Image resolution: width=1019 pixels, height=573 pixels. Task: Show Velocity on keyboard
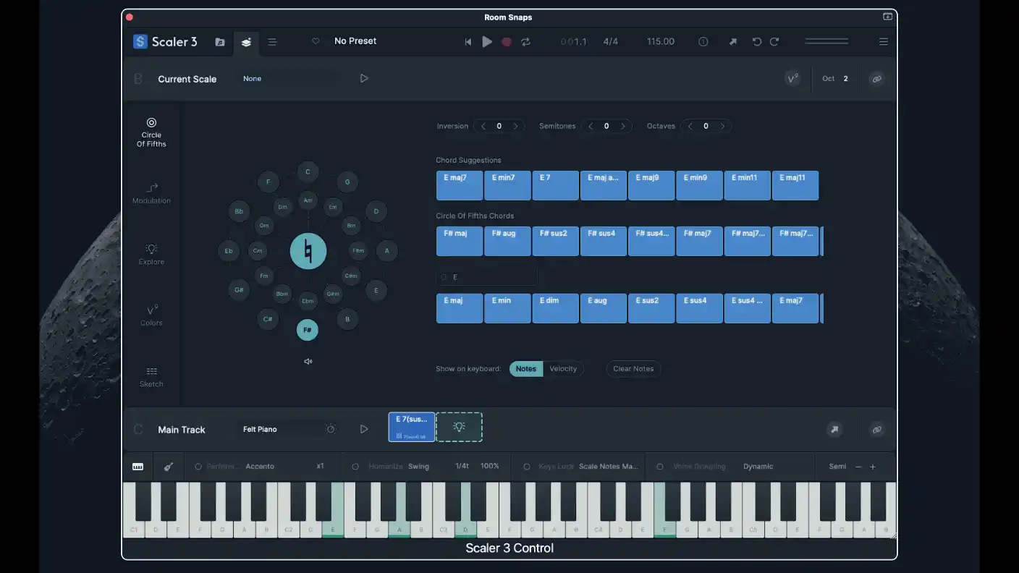[x=563, y=369]
